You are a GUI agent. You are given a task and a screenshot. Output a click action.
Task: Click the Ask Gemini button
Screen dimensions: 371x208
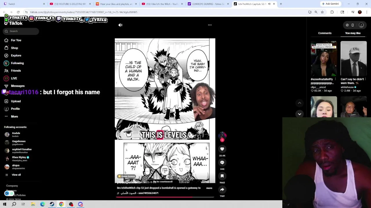(x=330, y=4)
